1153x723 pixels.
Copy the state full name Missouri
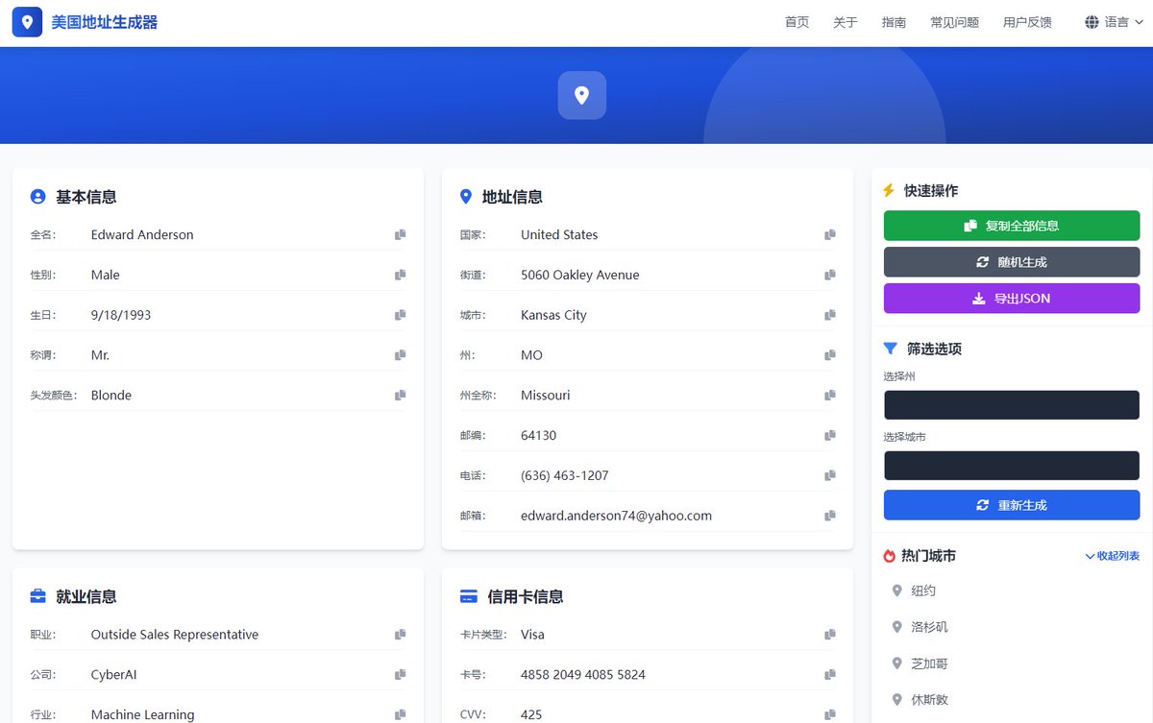coord(830,396)
